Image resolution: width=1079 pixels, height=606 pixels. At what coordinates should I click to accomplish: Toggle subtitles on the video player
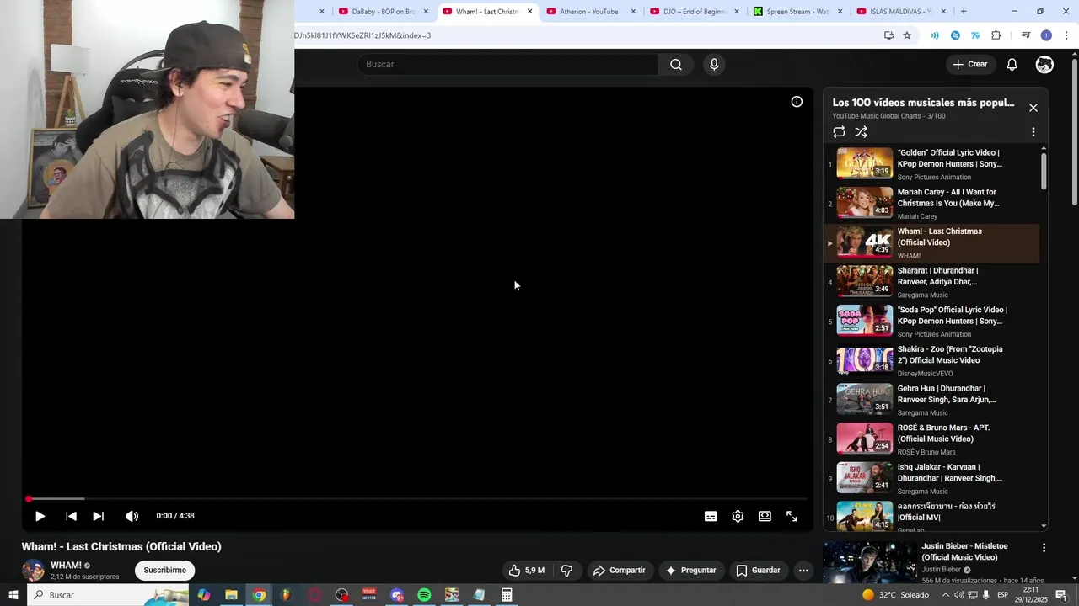711,516
